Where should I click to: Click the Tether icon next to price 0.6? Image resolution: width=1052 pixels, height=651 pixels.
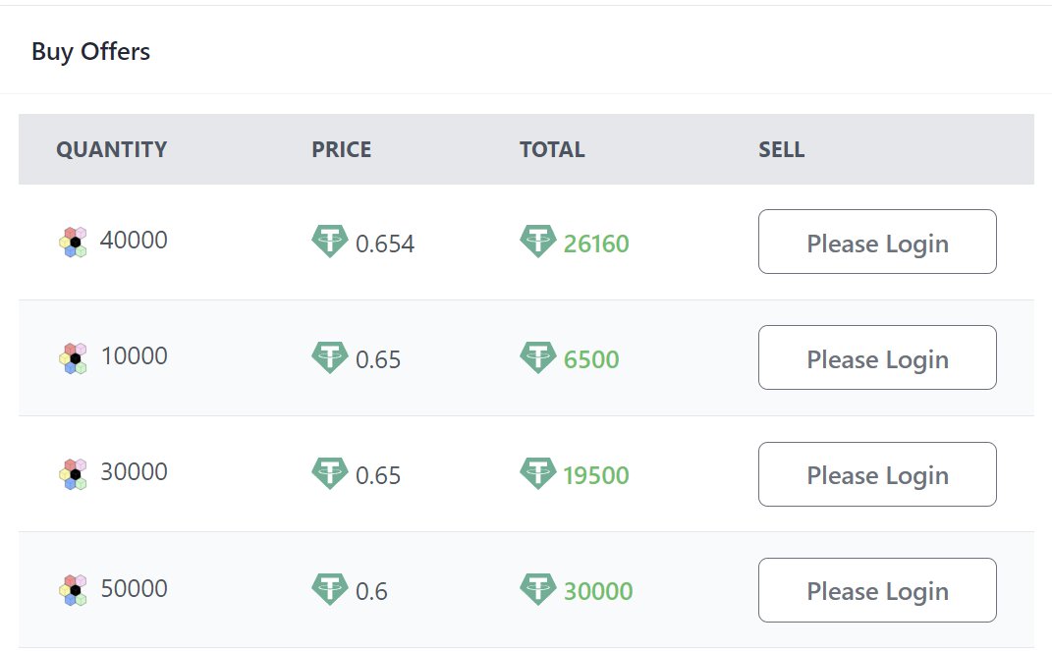(x=330, y=589)
